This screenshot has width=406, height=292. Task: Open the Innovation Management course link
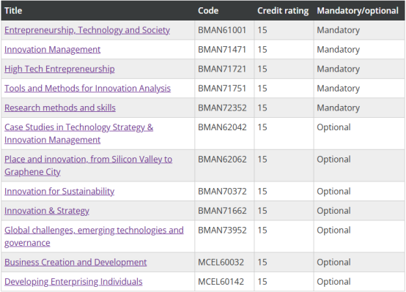[52, 50]
